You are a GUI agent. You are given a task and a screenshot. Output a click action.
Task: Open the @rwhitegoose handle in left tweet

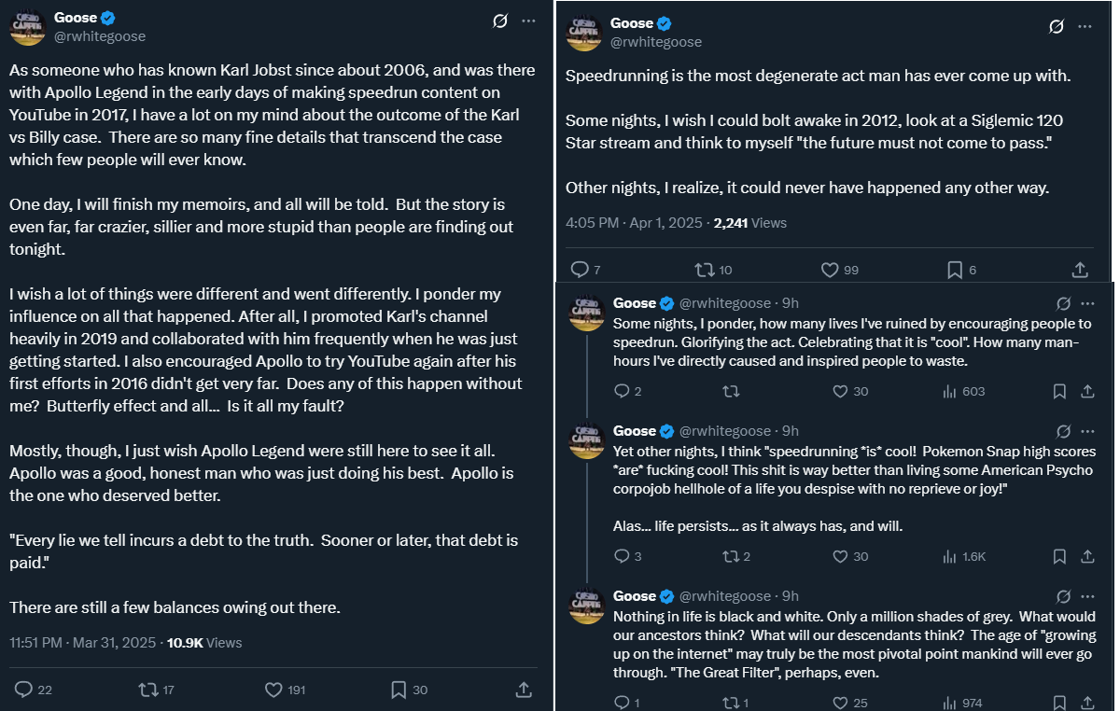pos(100,36)
